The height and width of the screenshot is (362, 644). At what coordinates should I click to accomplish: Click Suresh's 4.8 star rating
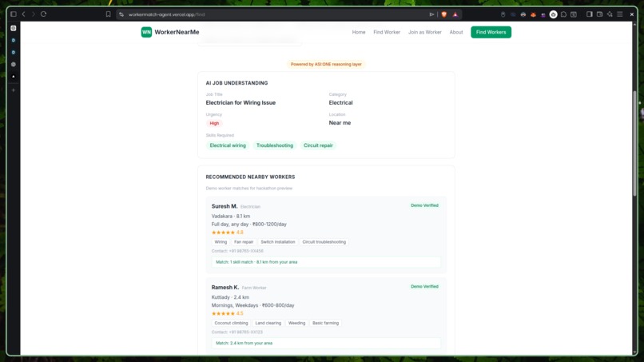click(x=227, y=233)
